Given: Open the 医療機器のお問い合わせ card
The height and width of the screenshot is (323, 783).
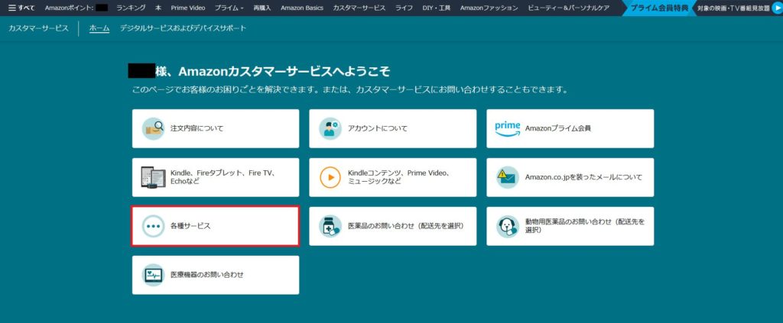Looking at the screenshot, I should click(x=216, y=275).
